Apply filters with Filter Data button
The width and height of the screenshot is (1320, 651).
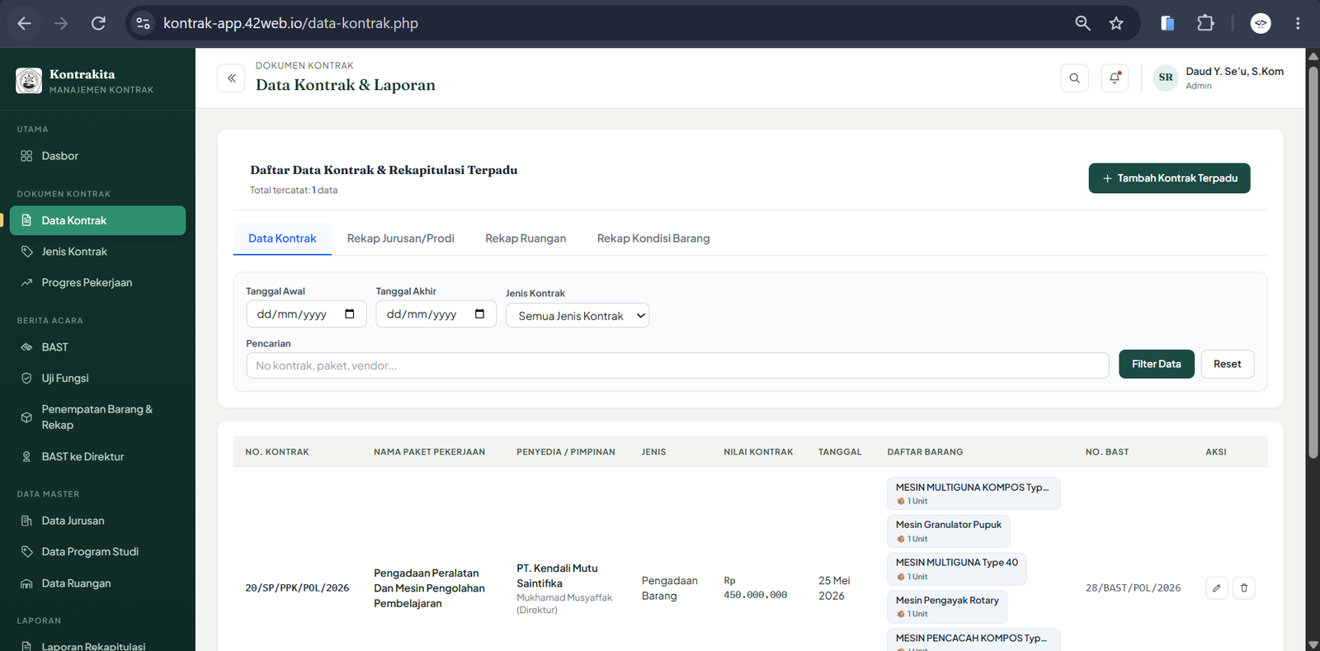click(x=1156, y=364)
